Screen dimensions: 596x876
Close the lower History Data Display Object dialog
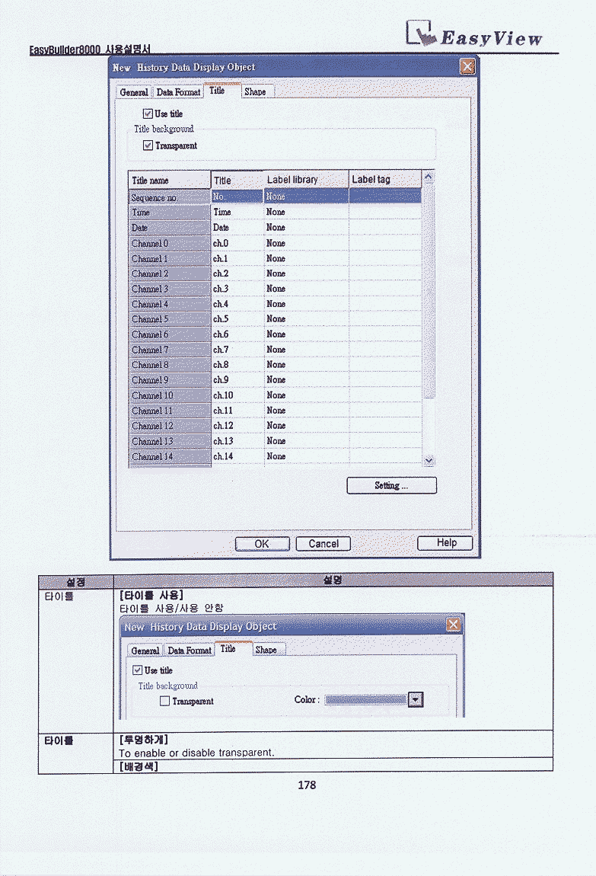tap(453, 624)
